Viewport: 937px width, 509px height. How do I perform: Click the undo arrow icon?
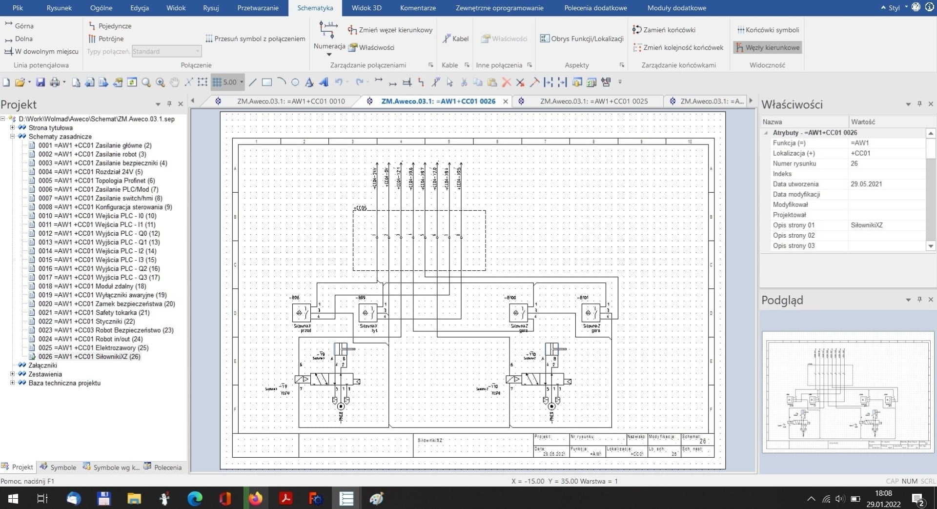pyautogui.click(x=339, y=82)
